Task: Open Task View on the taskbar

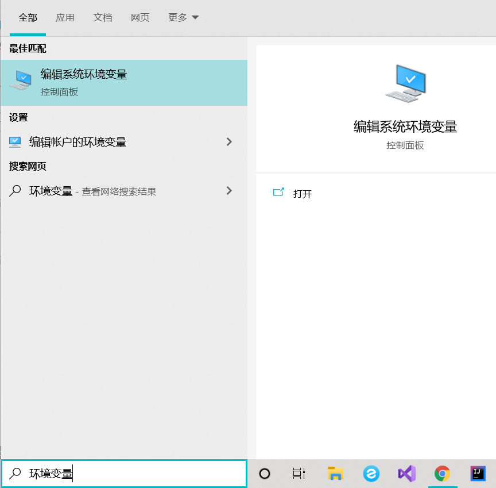Action: [299, 474]
